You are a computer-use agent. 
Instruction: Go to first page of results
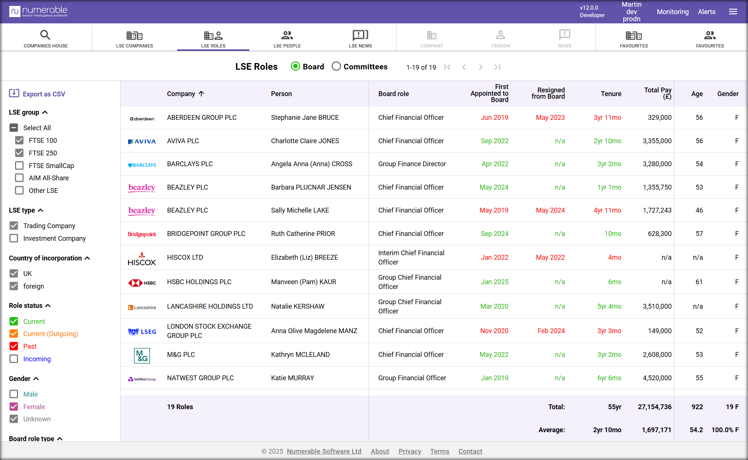point(447,67)
